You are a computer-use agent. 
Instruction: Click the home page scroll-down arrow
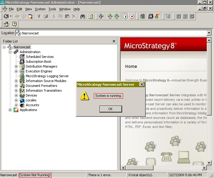[209, 163]
